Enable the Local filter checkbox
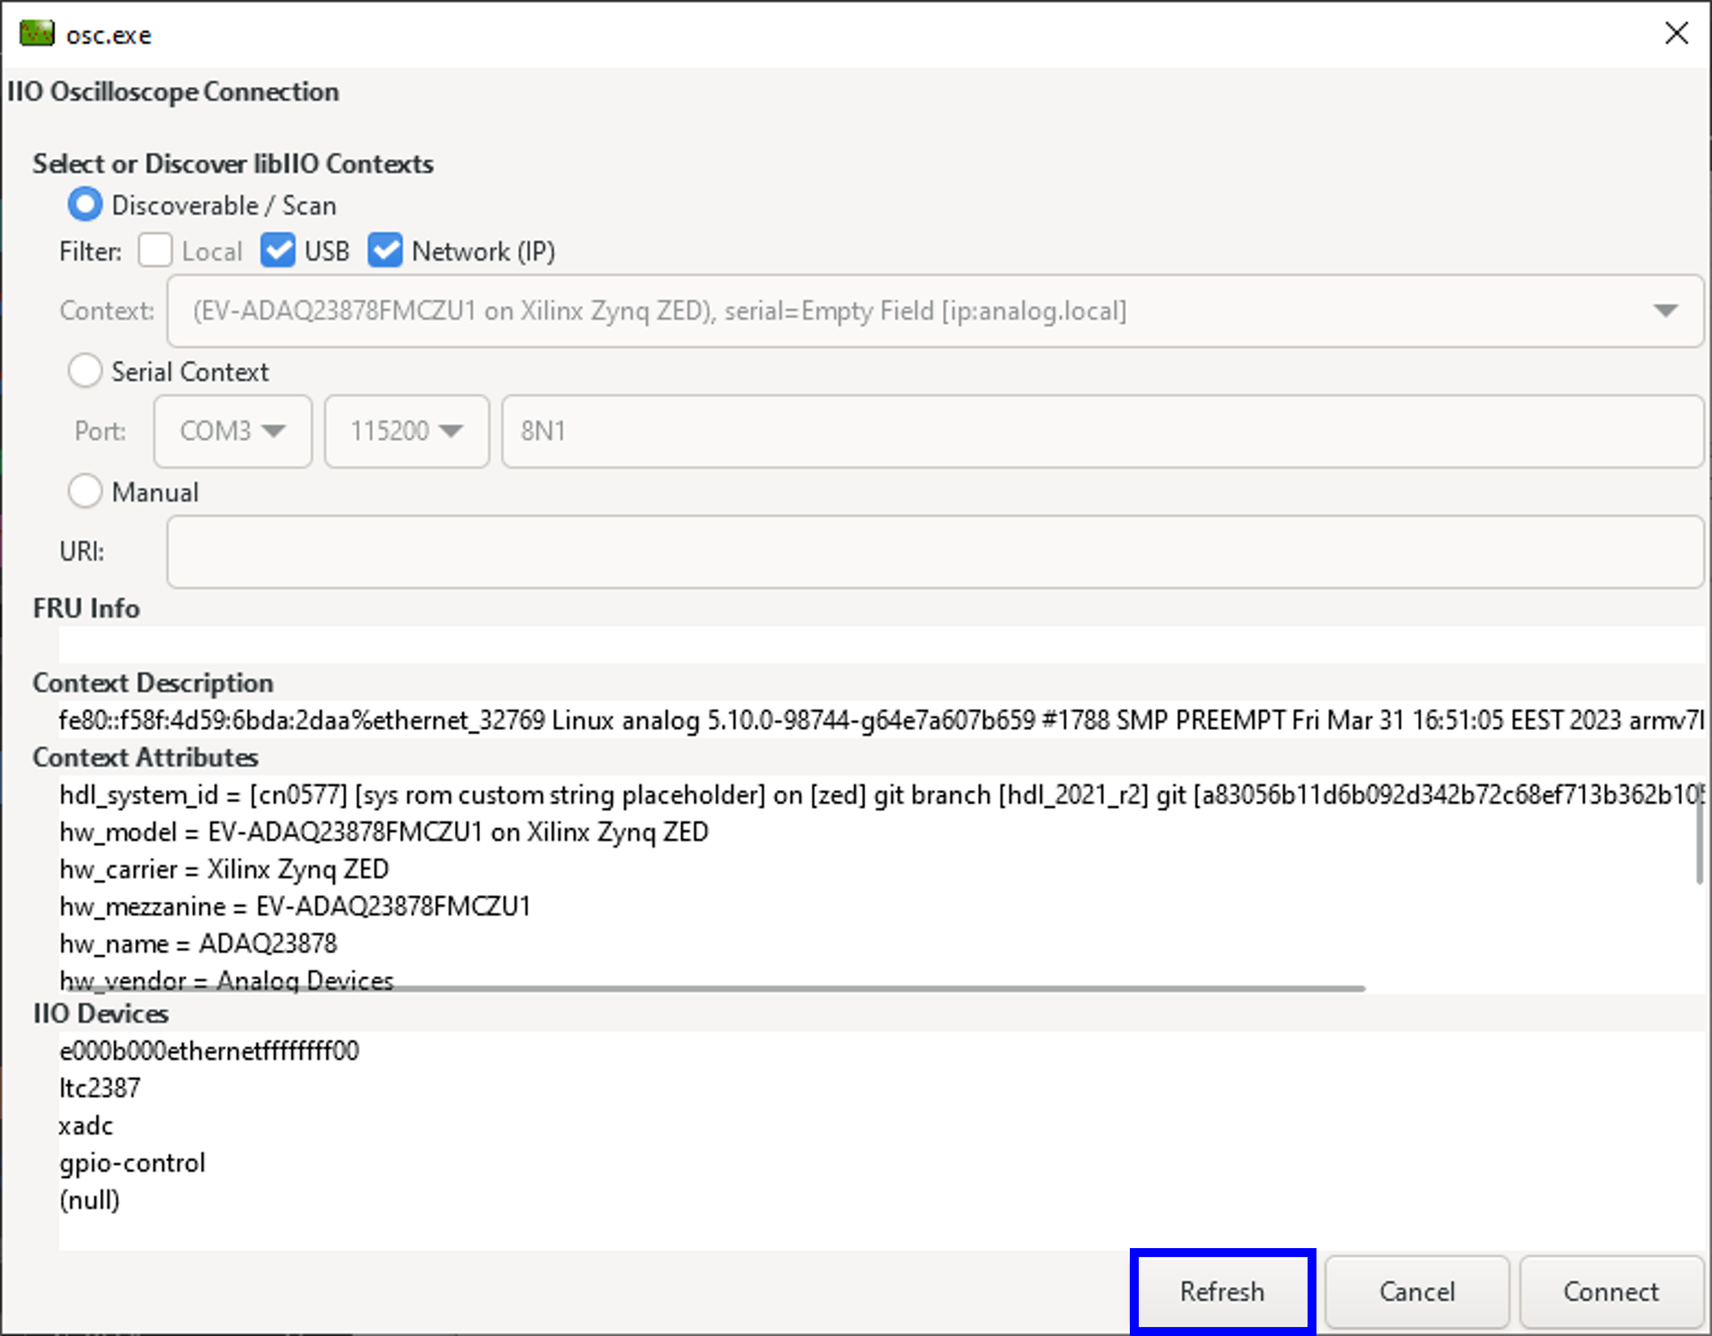 tap(155, 251)
